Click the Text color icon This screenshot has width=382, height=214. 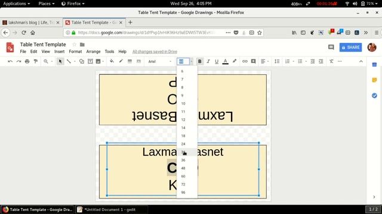click(226, 61)
